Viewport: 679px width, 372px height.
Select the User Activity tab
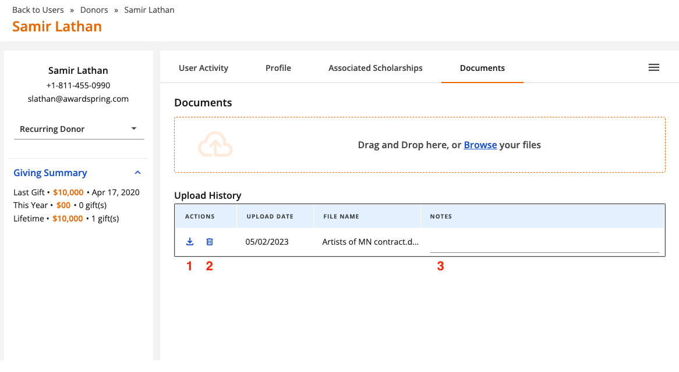click(203, 68)
